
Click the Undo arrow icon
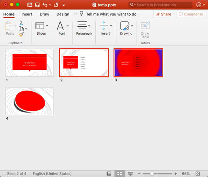coord(45,5)
